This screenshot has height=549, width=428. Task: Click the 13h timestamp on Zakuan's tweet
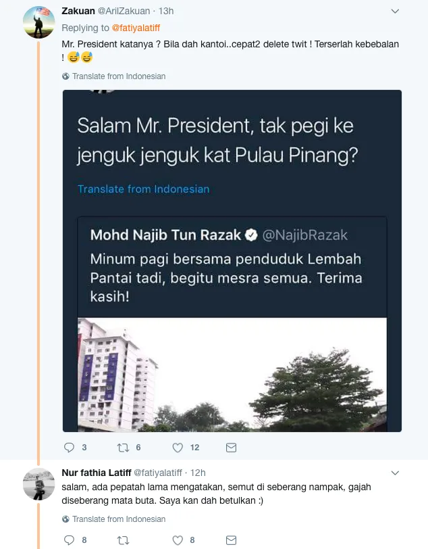point(165,11)
